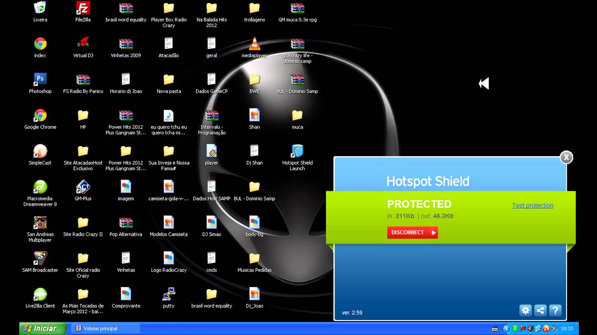Open Hotspot Shield help question mark
Viewport: 597px width, 335px height.
tap(555, 310)
